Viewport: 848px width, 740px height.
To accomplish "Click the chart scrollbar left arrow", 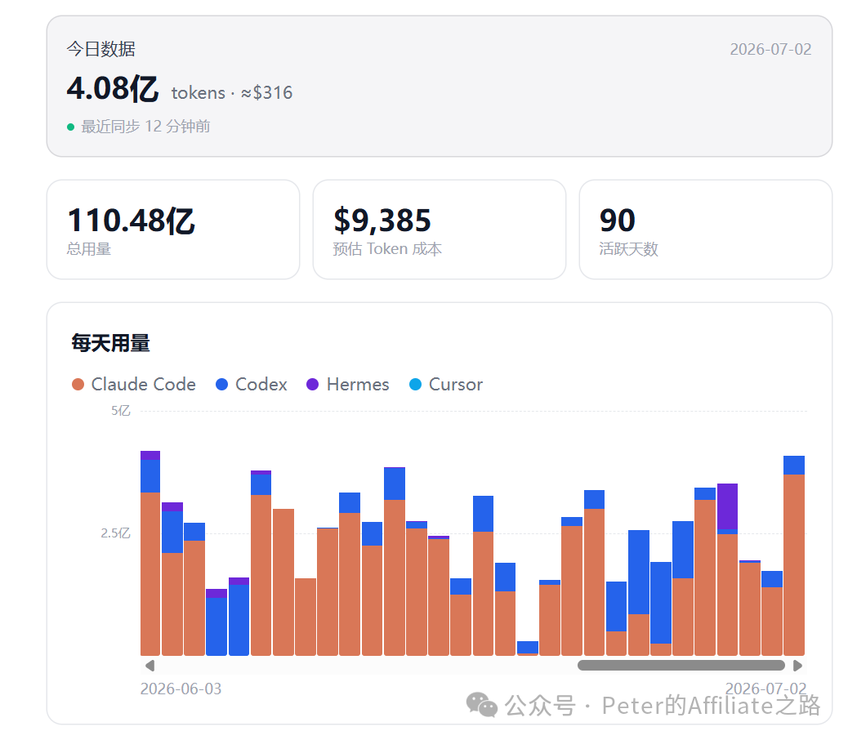I will pyautogui.click(x=150, y=666).
